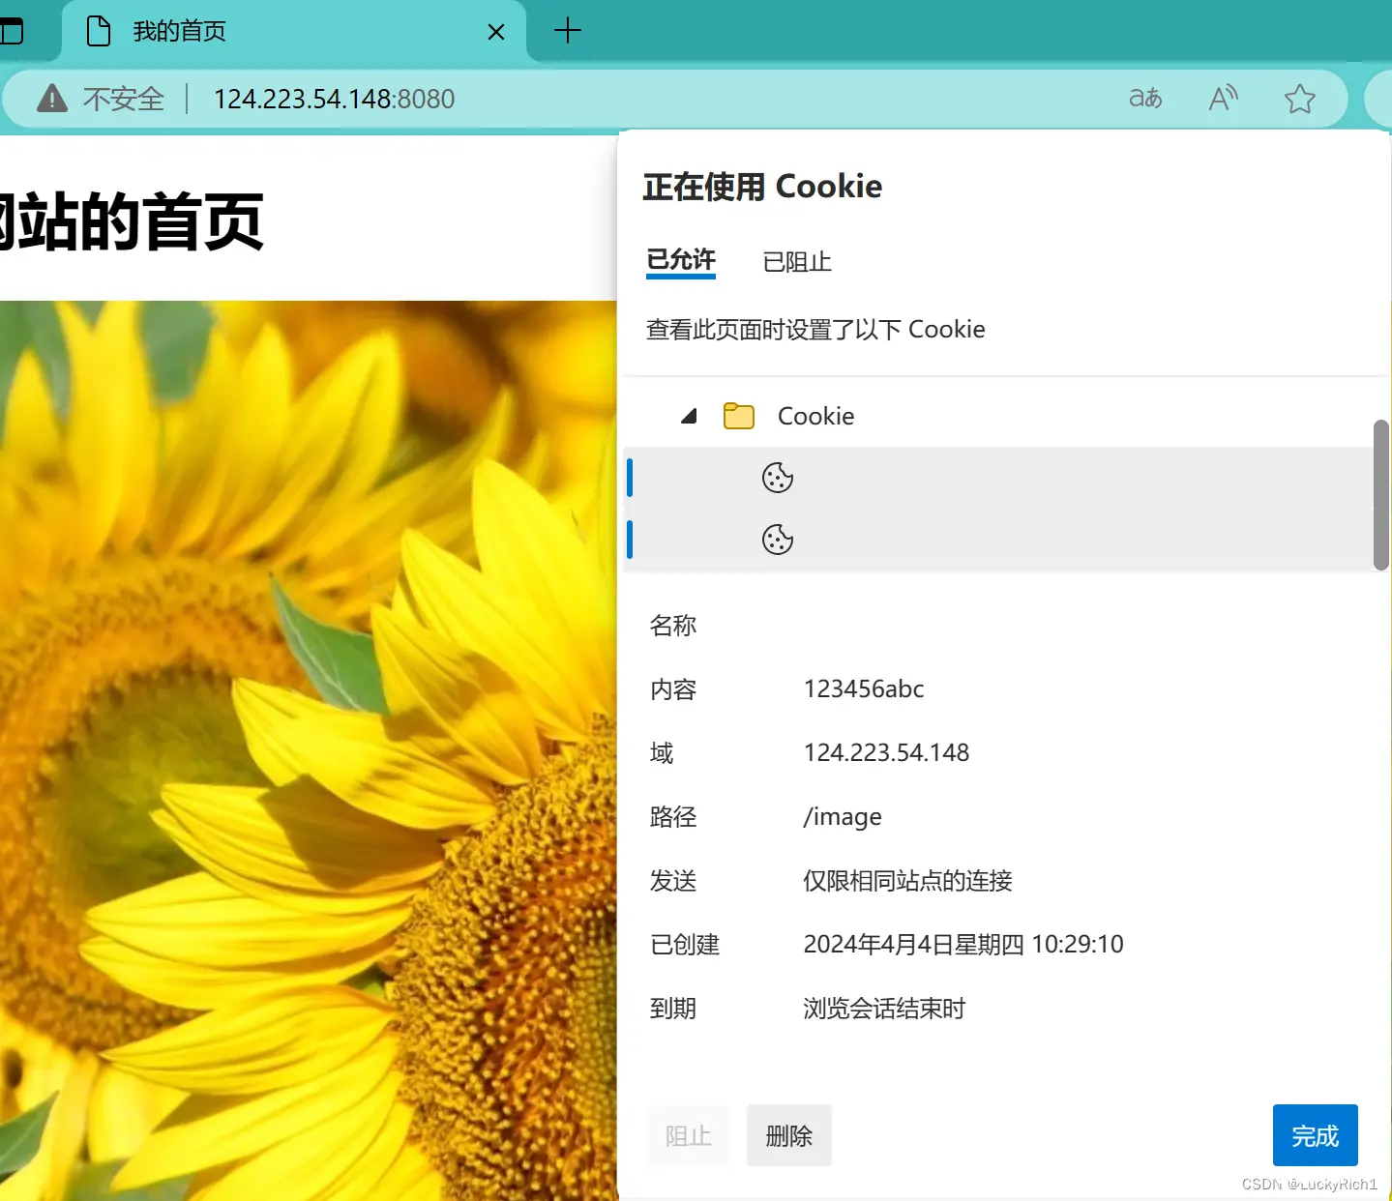Image resolution: width=1392 pixels, height=1201 pixels.
Task: Click the 发送 field label
Action: (673, 881)
